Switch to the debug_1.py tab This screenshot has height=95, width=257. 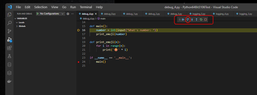click(x=132, y=14)
